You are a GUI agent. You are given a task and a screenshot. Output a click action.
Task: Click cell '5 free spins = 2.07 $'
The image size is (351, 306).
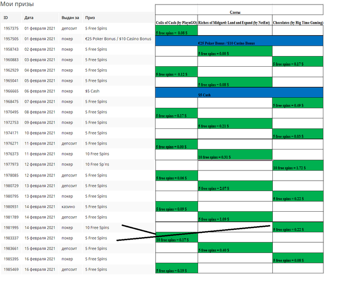tap(235, 186)
